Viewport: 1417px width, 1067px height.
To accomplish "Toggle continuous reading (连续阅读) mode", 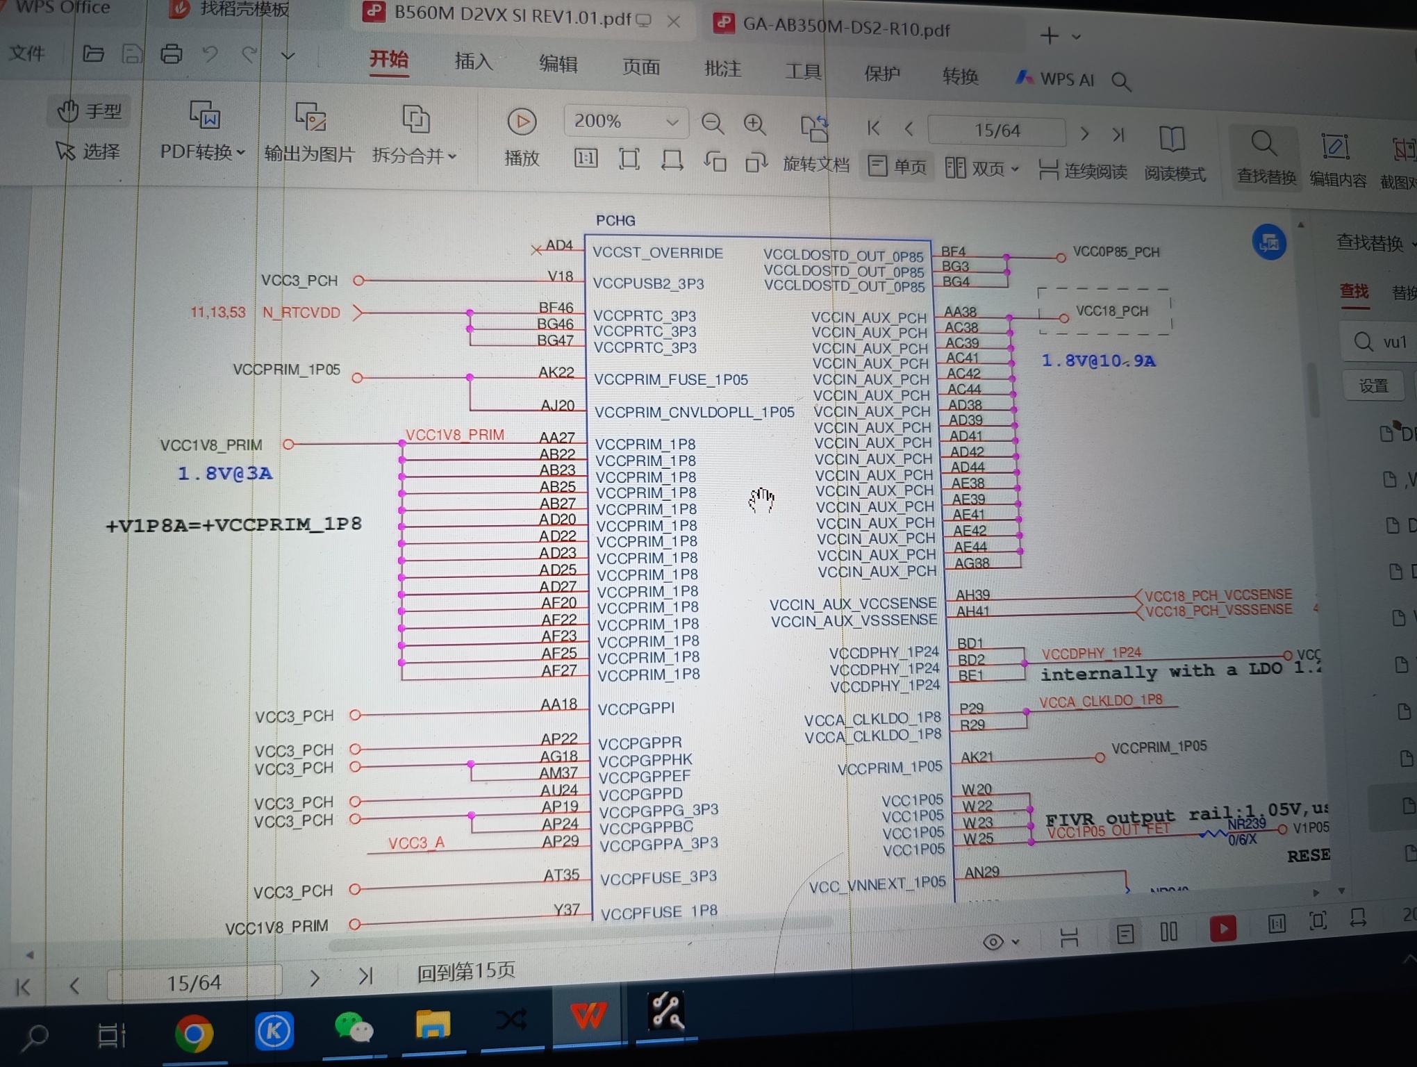I will click(x=1083, y=170).
